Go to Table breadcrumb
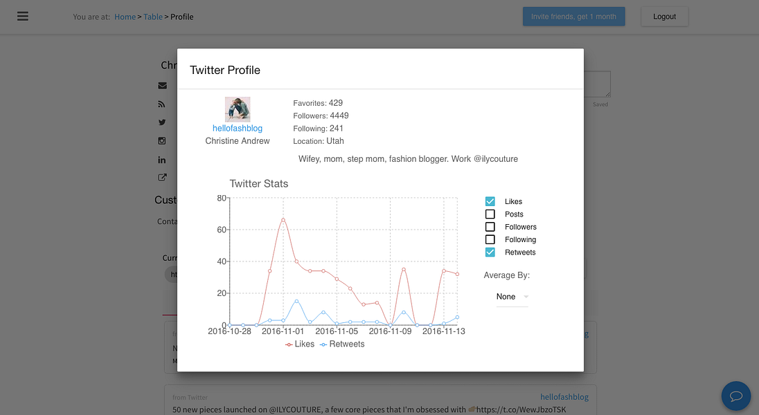 153,17
